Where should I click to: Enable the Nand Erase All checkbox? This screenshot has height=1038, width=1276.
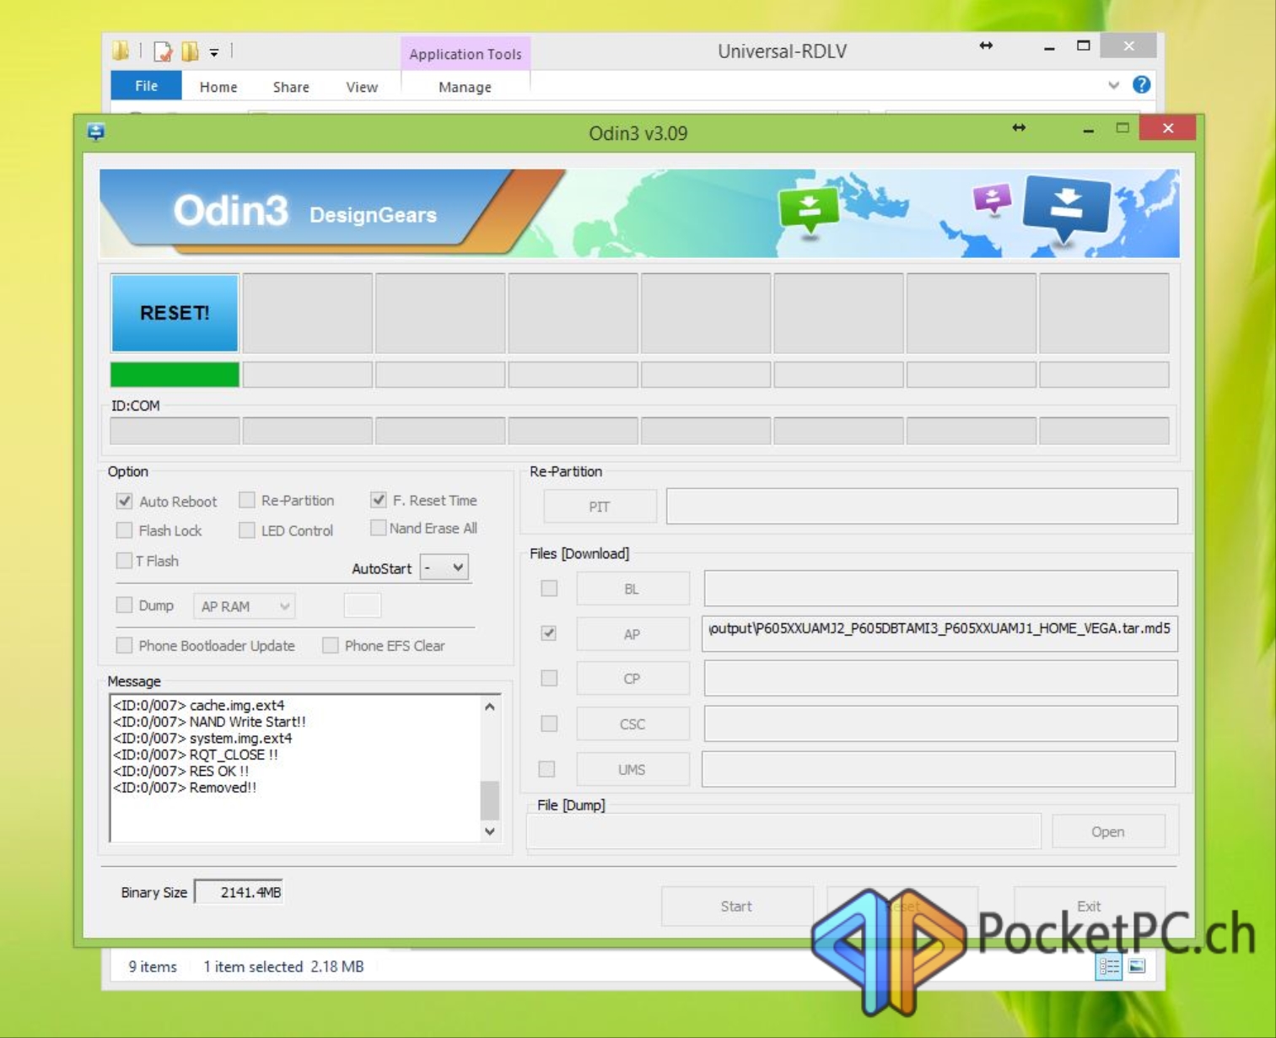[379, 528]
